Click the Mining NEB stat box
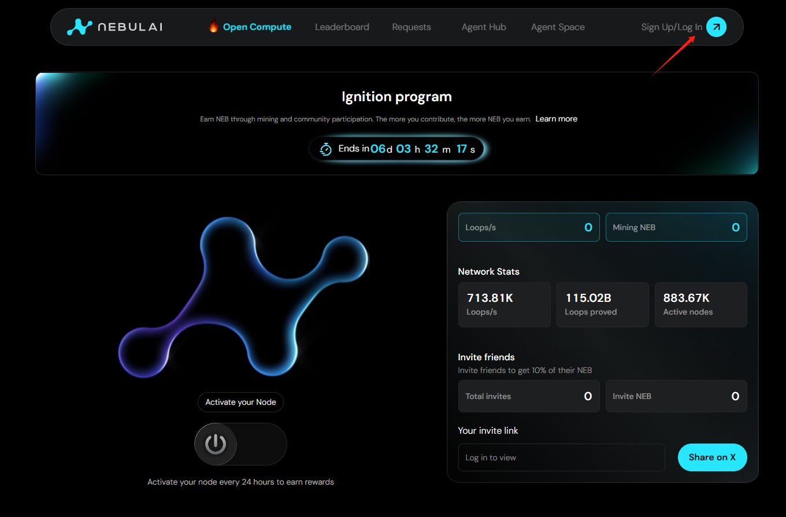Screen dimensions: 786x517 tap(676, 227)
